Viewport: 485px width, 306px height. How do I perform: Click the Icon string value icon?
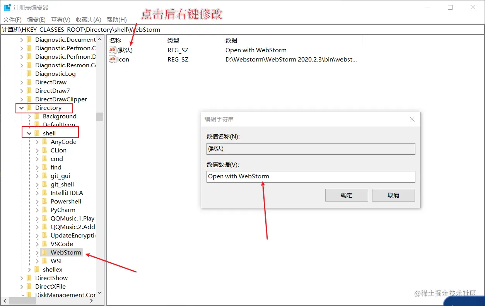click(113, 59)
